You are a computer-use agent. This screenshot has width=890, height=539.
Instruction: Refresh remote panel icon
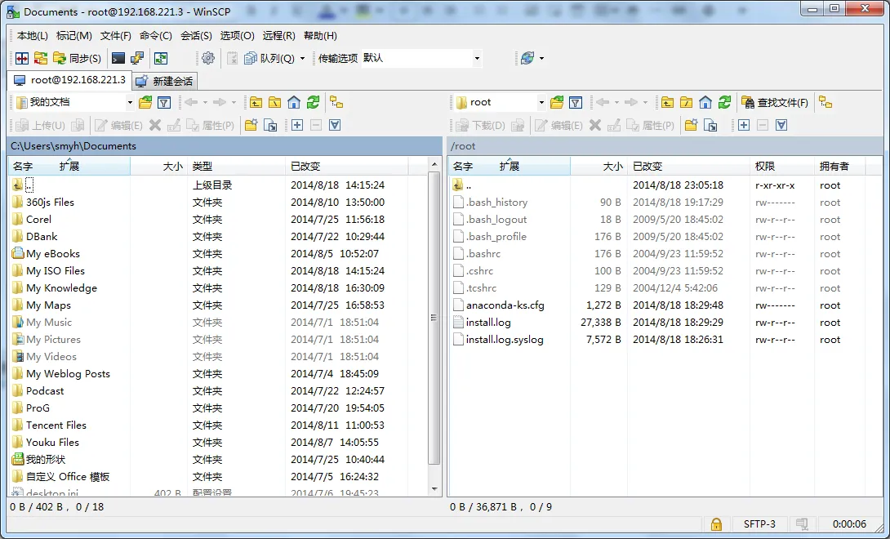[x=724, y=102]
